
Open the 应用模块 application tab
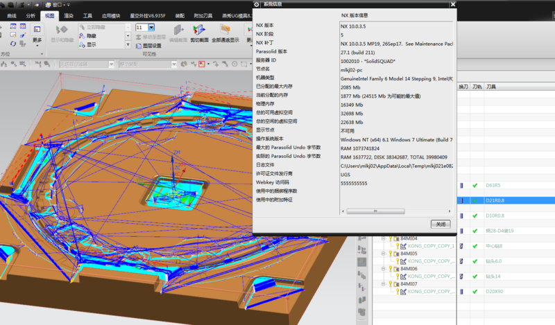coord(110,15)
